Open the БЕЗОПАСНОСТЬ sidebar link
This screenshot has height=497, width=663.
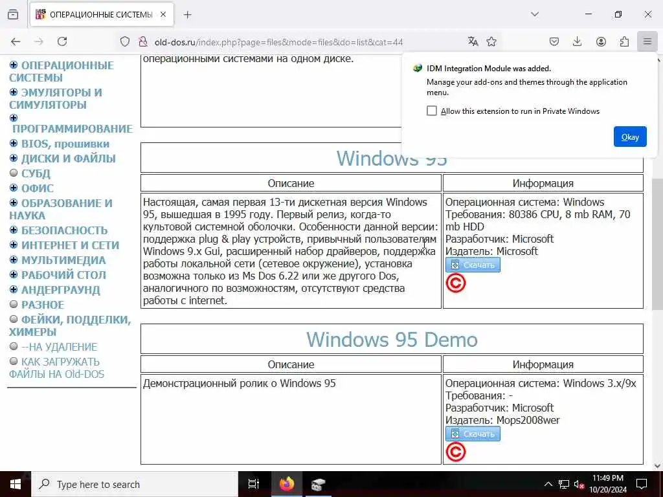[x=64, y=231]
